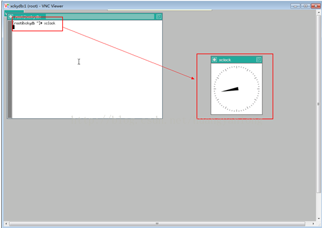This screenshot has height=228, width=322.
Task: Open the xclock window menu icon
Action: pos(214,60)
